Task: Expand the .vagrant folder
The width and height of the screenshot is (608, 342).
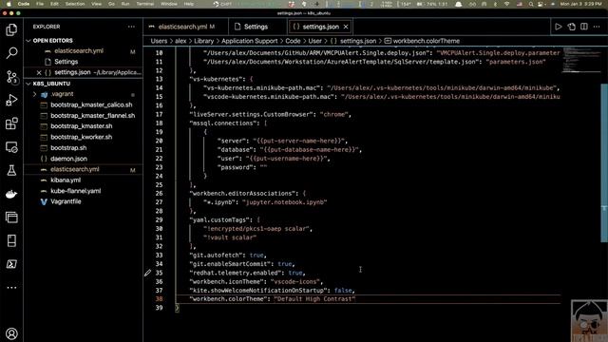Action: click(34, 94)
